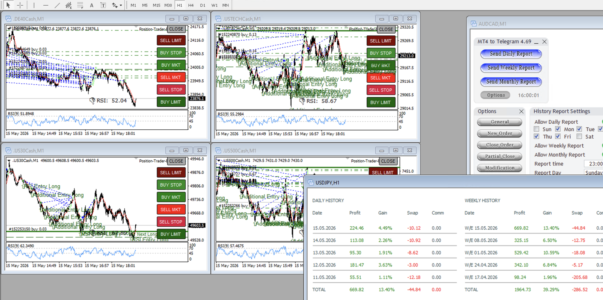Uncheck the Tue daily report checkbox
The image size is (603, 300).
point(579,129)
